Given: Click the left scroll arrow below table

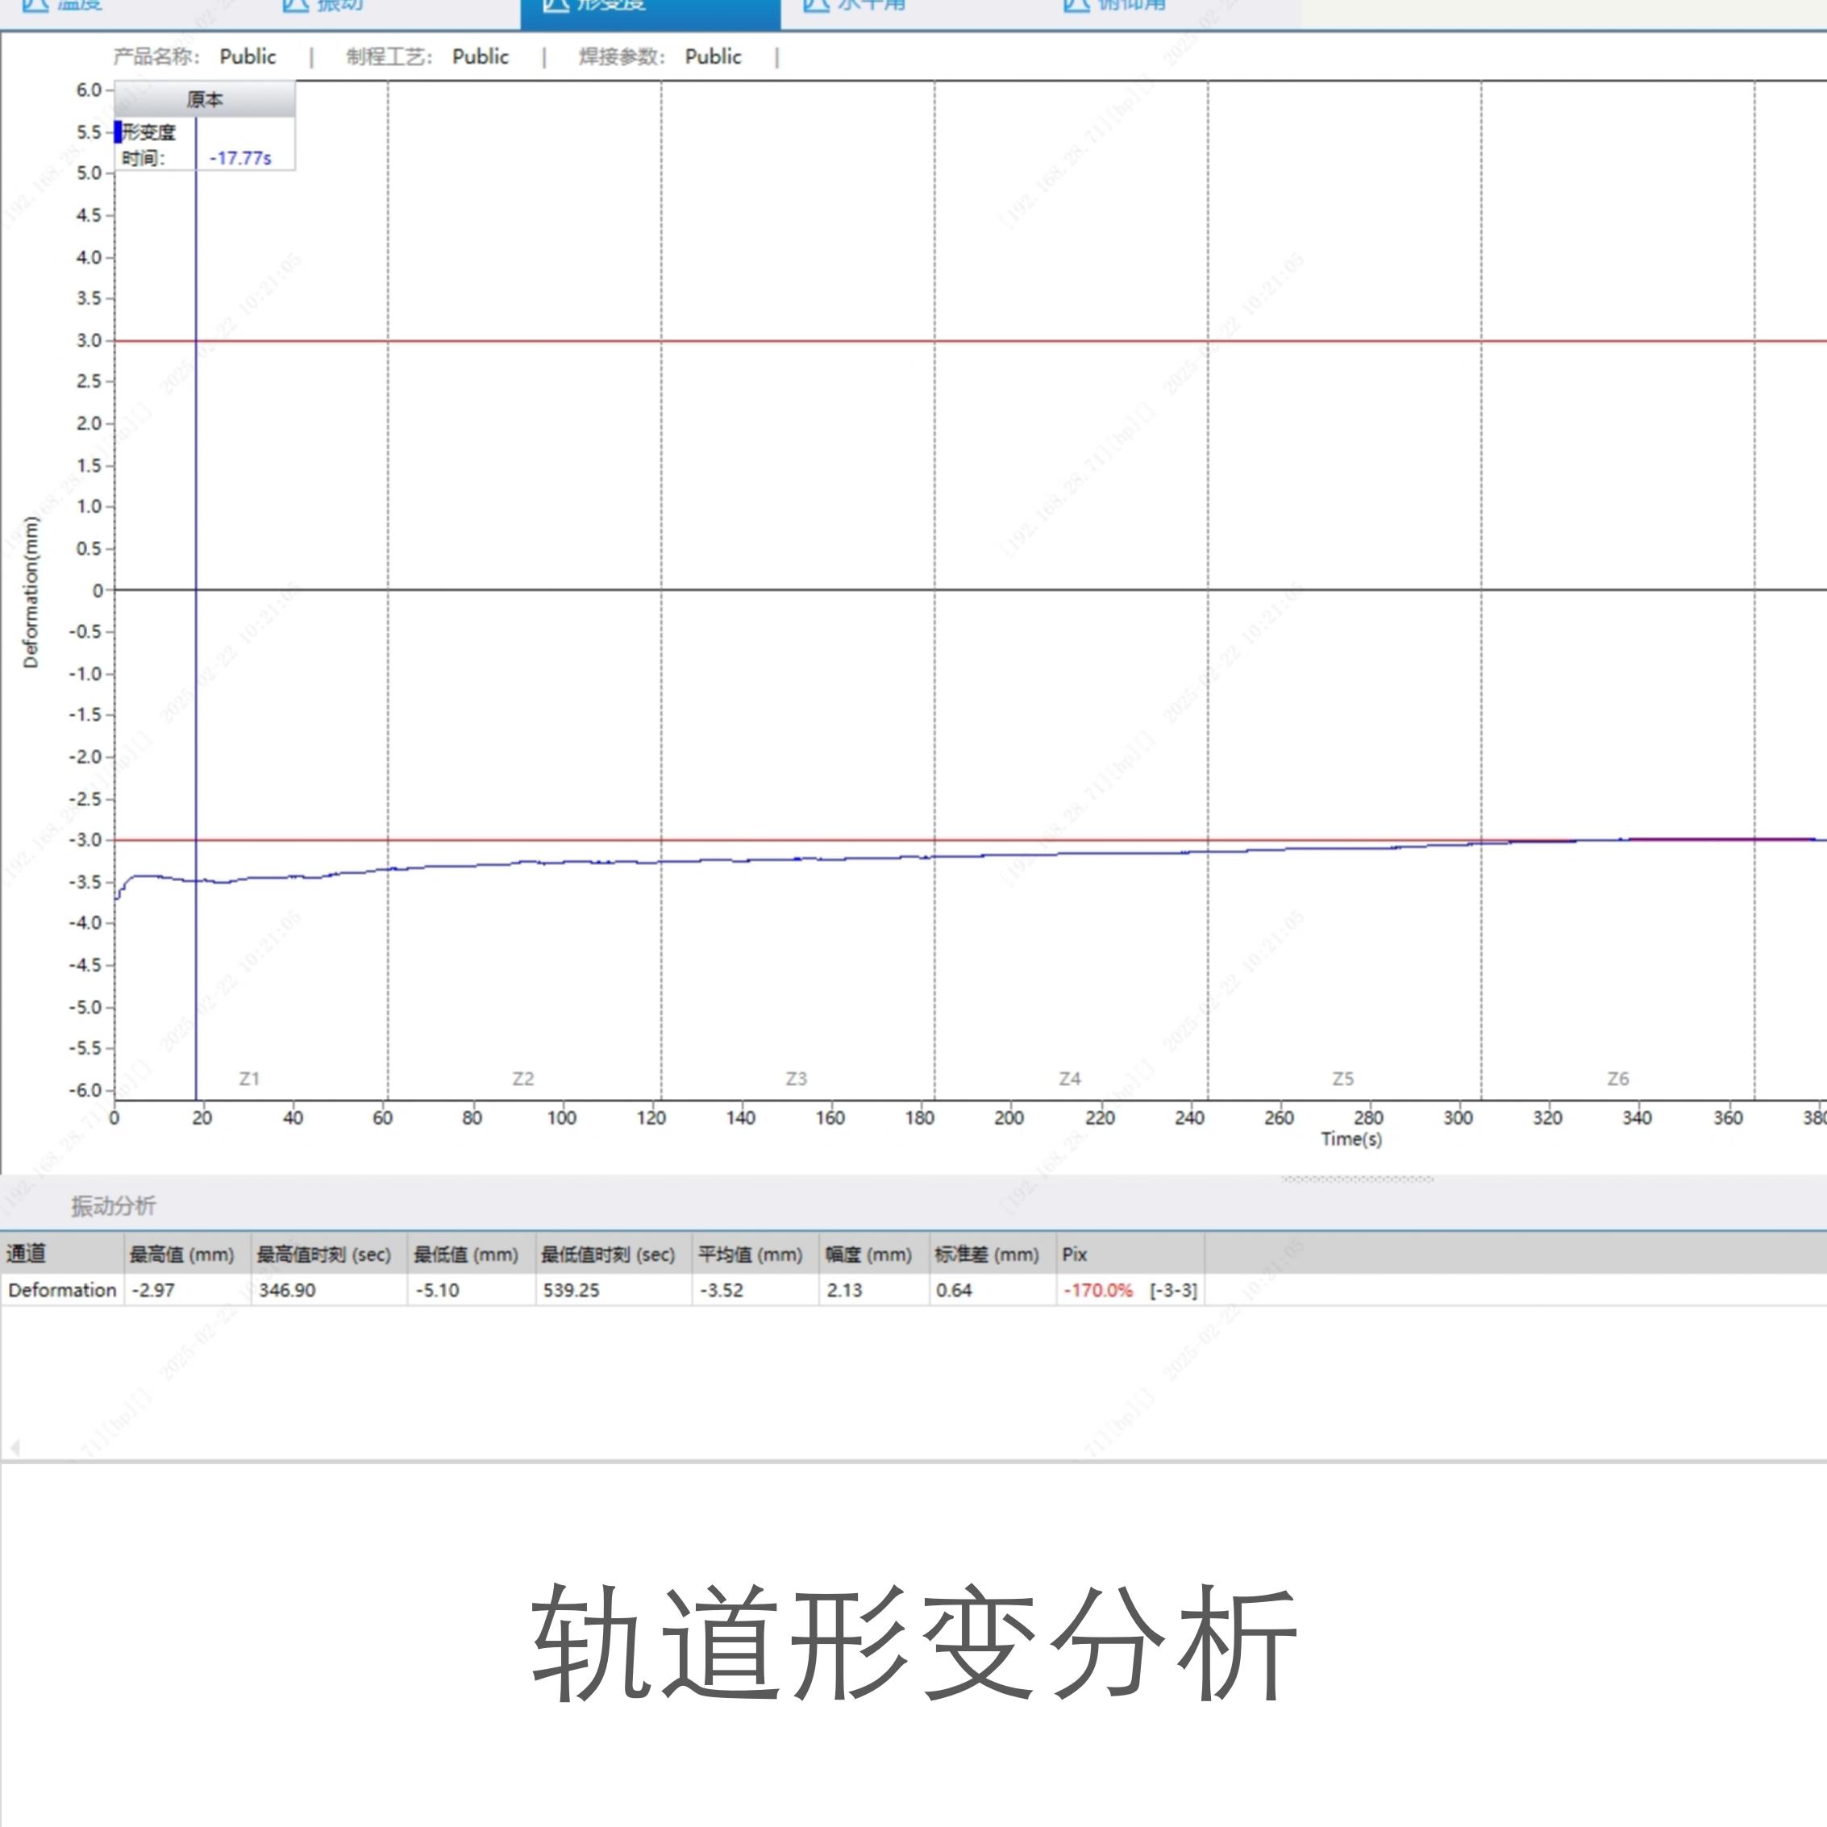Looking at the screenshot, I should [x=15, y=1447].
